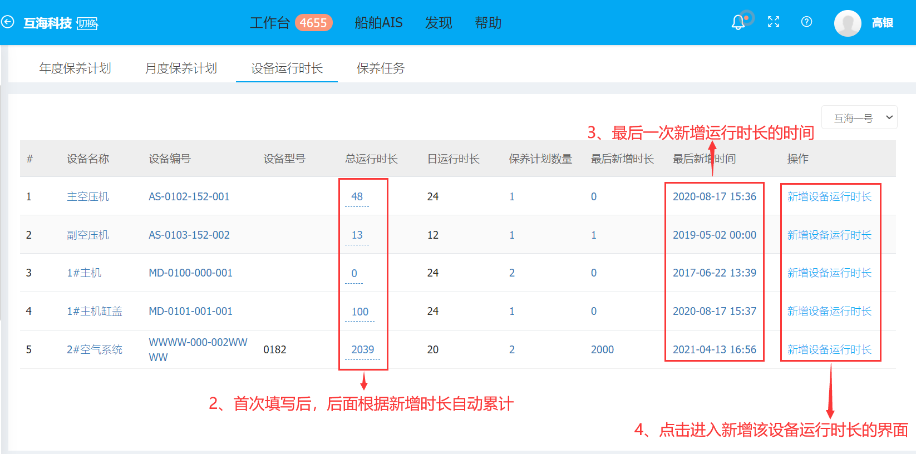Open 船舶AIS menu

[378, 23]
